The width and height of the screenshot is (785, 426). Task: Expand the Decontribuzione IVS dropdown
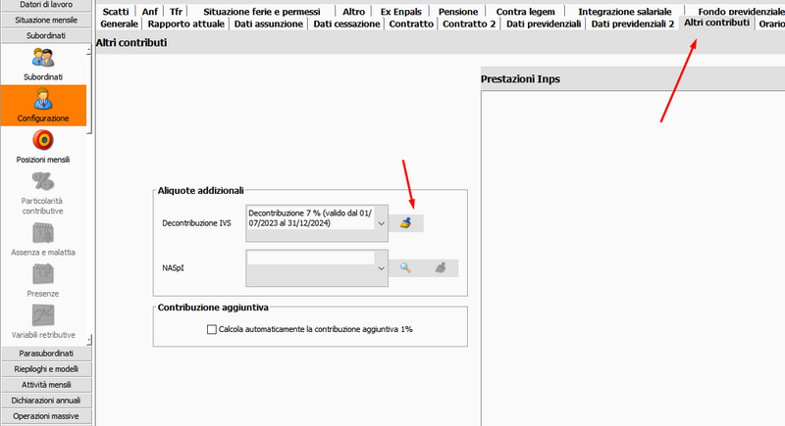tap(382, 223)
